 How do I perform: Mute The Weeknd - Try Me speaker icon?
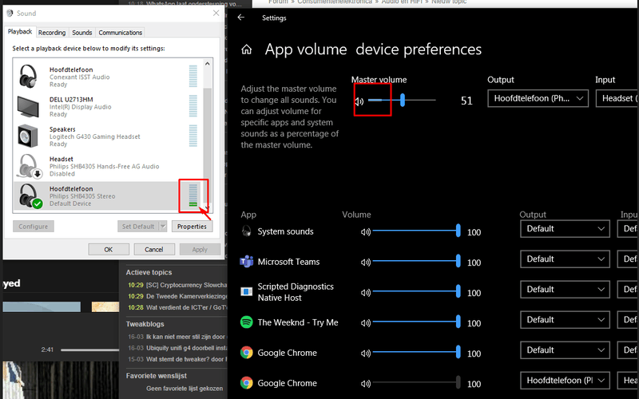[x=366, y=323]
